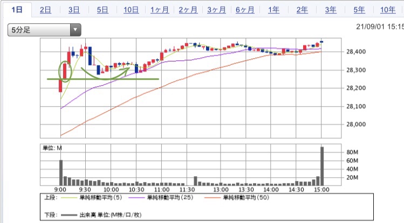
Task: Click the 14:30 time axis label
Action: coord(296,190)
